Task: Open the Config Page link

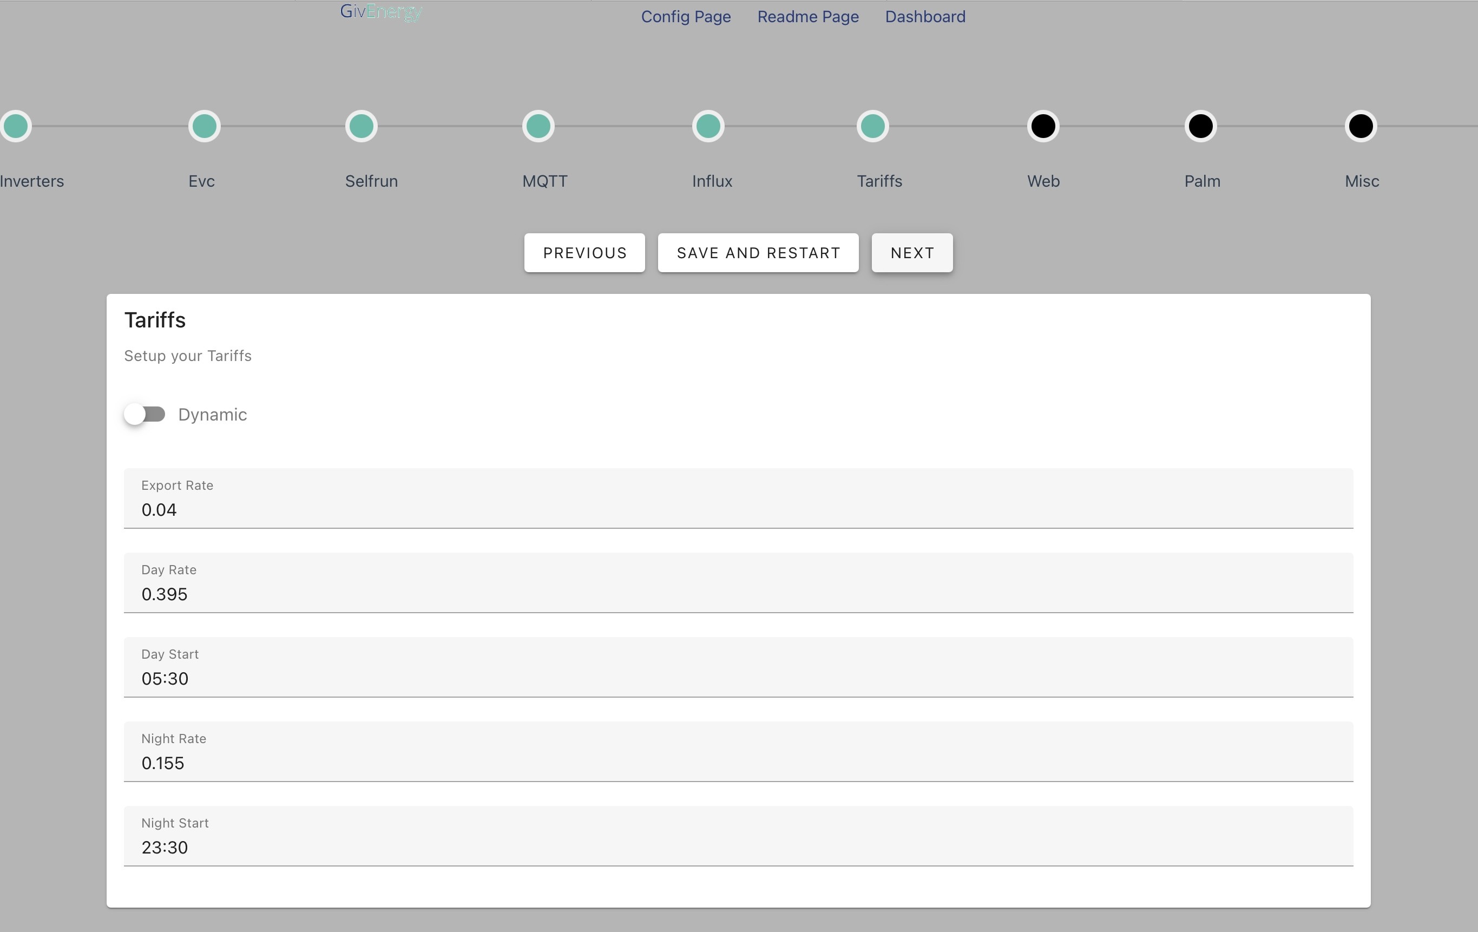Action: coord(686,17)
